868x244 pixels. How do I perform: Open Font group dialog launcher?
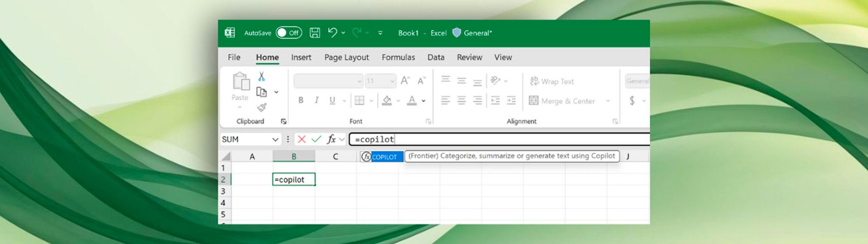[428, 121]
